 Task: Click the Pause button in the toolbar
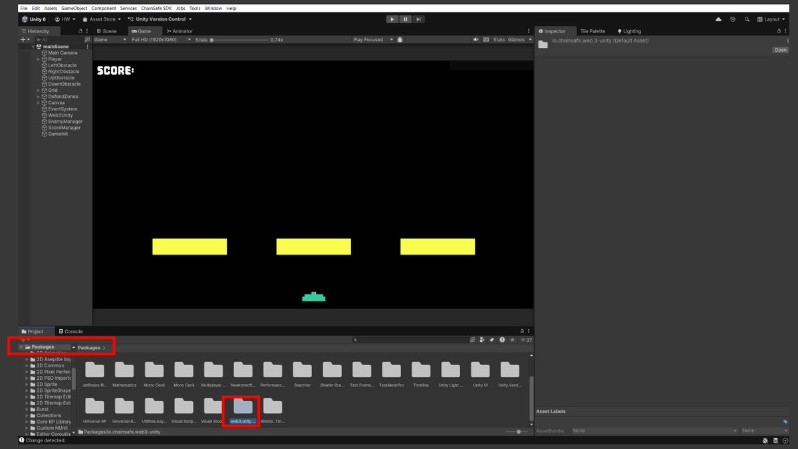click(406, 19)
